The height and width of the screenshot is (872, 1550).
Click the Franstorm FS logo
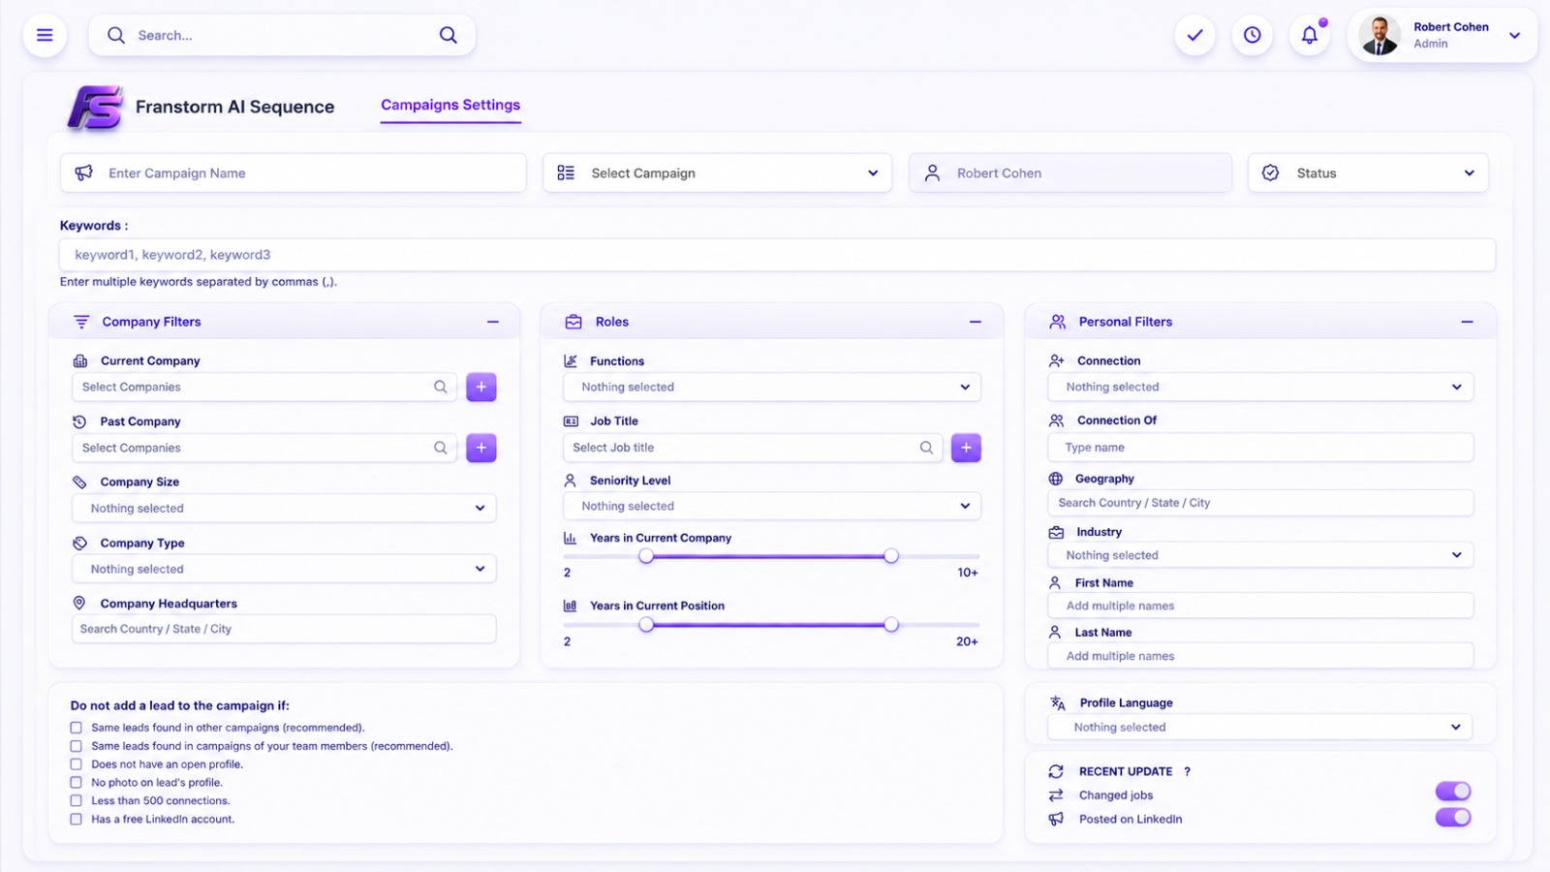pyautogui.click(x=95, y=107)
